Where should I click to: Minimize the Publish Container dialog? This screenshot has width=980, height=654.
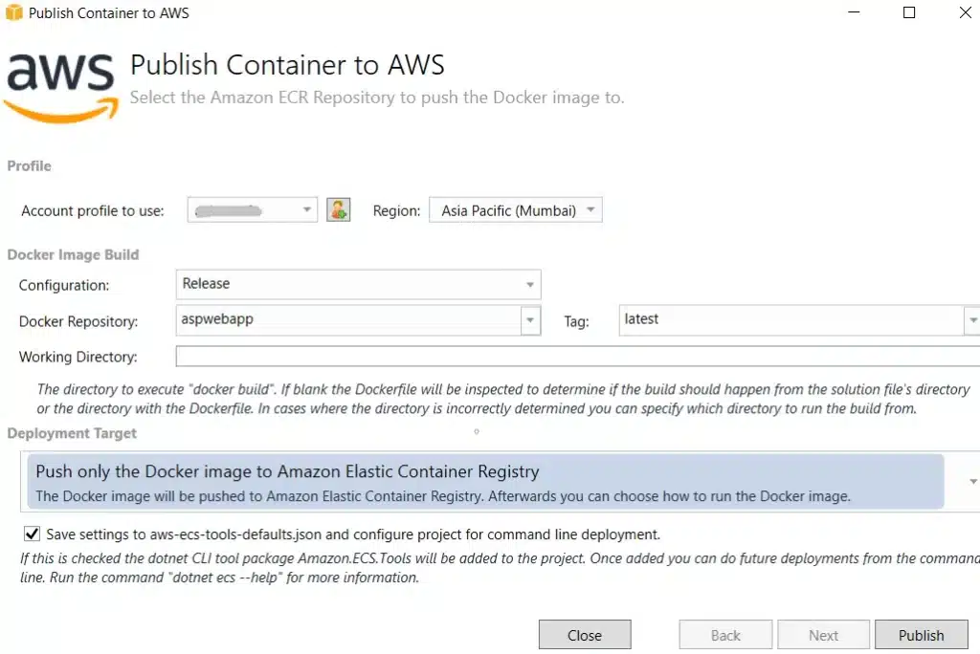(854, 12)
